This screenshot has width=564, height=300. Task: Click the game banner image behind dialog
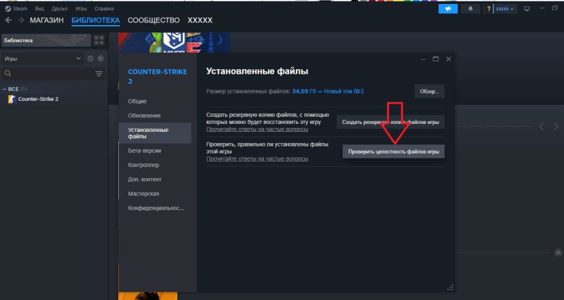(174, 42)
